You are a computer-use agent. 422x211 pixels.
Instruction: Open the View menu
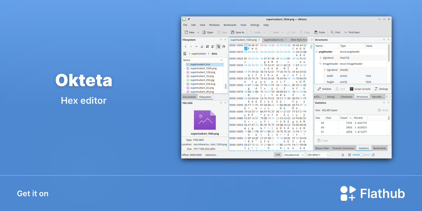coord(203,25)
